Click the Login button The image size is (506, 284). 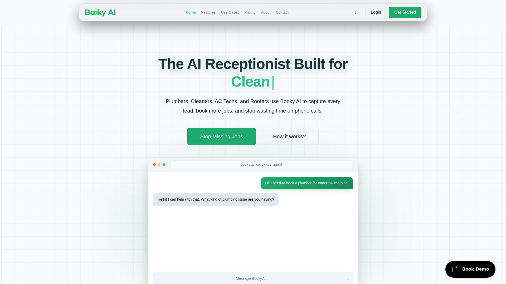(x=376, y=12)
